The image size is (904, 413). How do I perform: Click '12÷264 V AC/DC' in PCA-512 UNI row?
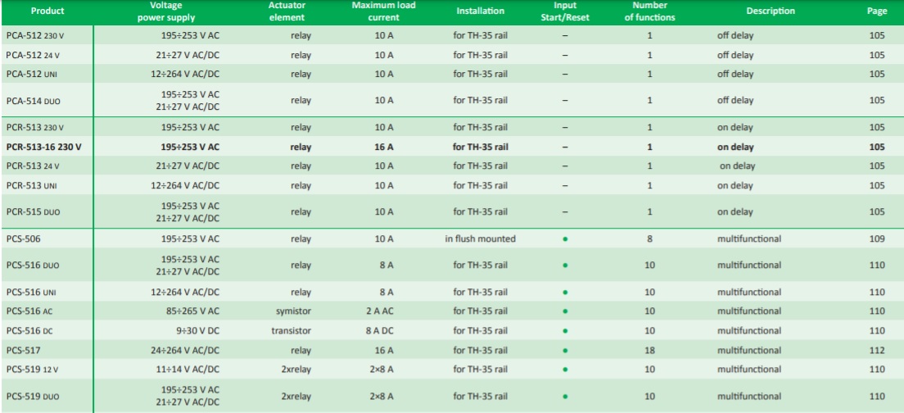coord(185,74)
